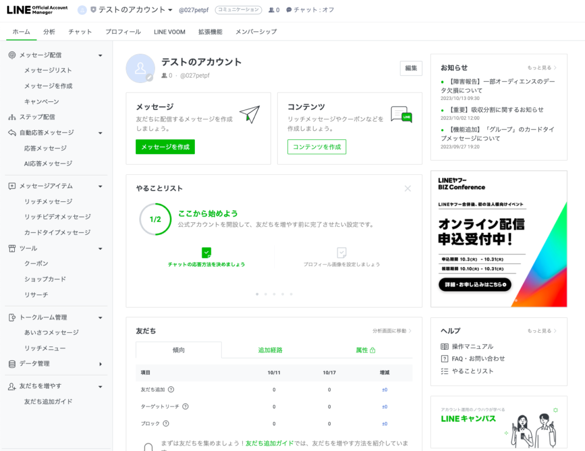This screenshot has height=451, width=585.
Task: Select the 追加経路 friends tab
Action: click(270, 350)
